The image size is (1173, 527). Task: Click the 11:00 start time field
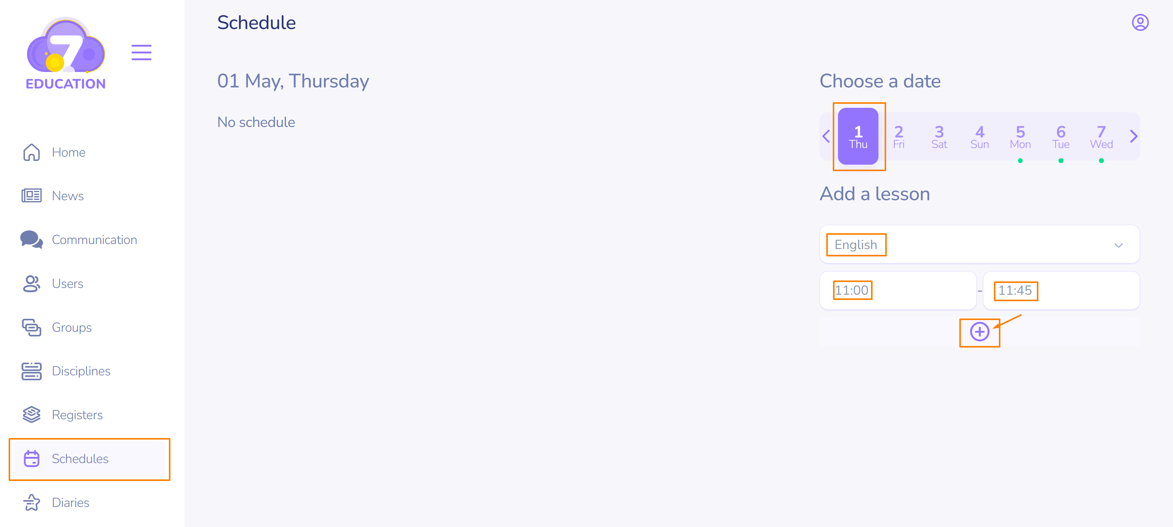tap(898, 291)
